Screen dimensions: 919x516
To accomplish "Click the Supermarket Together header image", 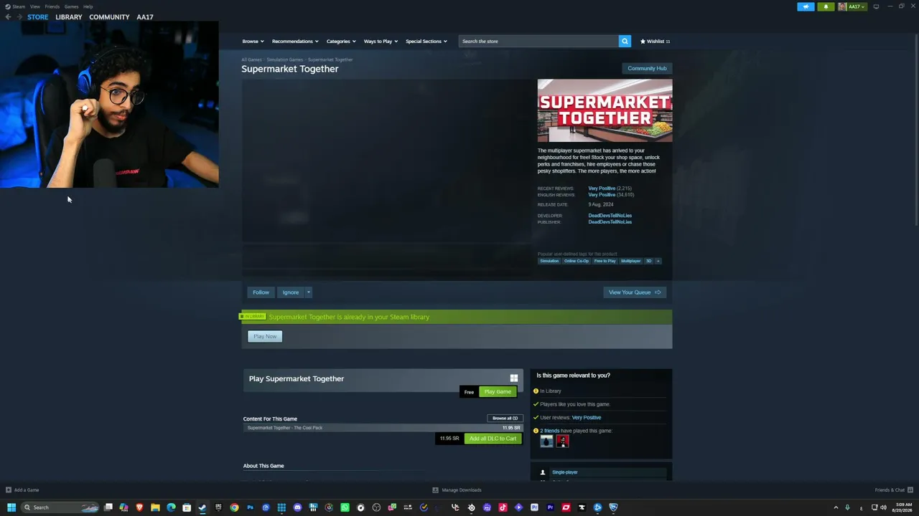I will 605,110.
